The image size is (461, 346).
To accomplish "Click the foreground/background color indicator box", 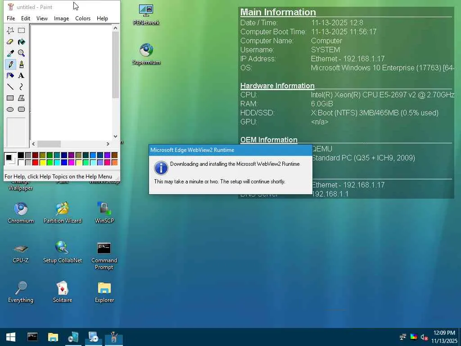I will pyautogui.click(x=10, y=159).
